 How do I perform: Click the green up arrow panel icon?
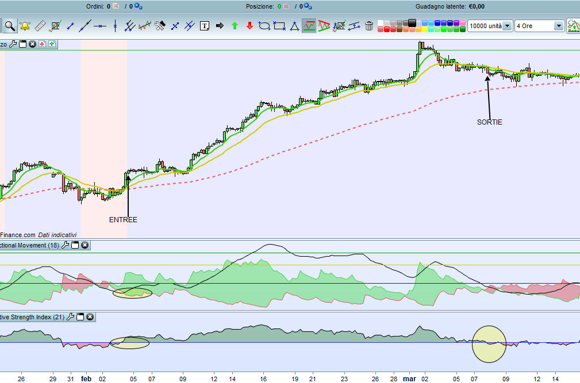(x=52, y=44)
